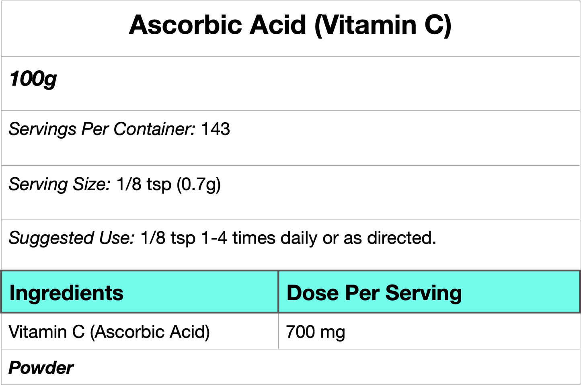Image resolution: width=581 pixels, height=385 pixels.
Task: Click the italic "Suggested Use:" label
Action: [x=72, y=238]
